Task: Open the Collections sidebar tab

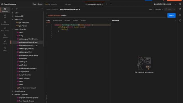Action: click(x=5, y=10)
